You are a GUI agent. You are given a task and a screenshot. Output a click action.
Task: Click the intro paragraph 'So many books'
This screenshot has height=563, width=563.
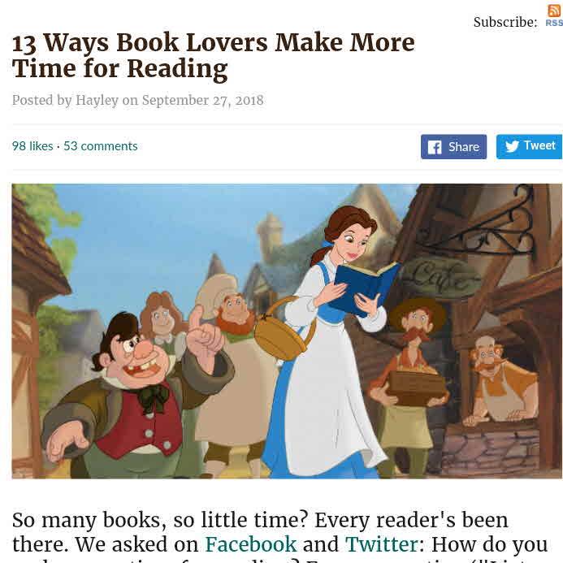click(280, 536)
